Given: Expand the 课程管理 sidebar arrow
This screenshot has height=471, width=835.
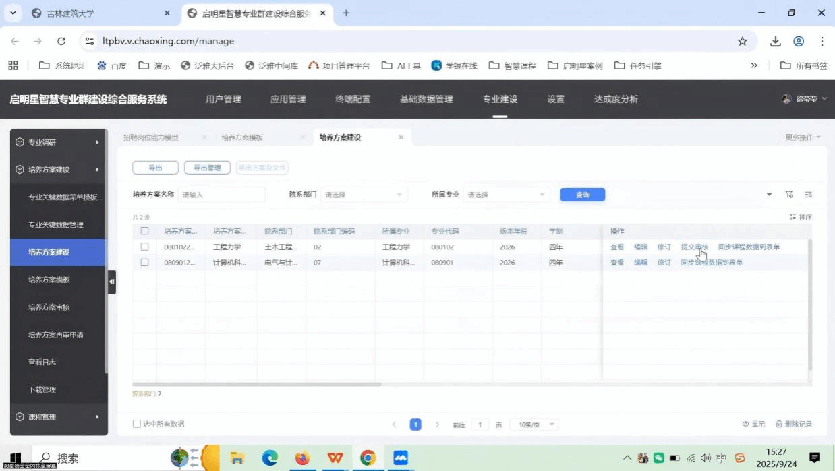Looking at the screenshot, I should [97, 417].
